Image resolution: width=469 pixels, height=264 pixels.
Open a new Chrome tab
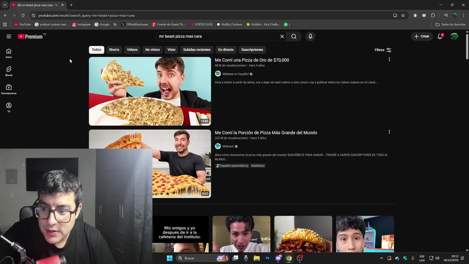[x=71, y=5]
